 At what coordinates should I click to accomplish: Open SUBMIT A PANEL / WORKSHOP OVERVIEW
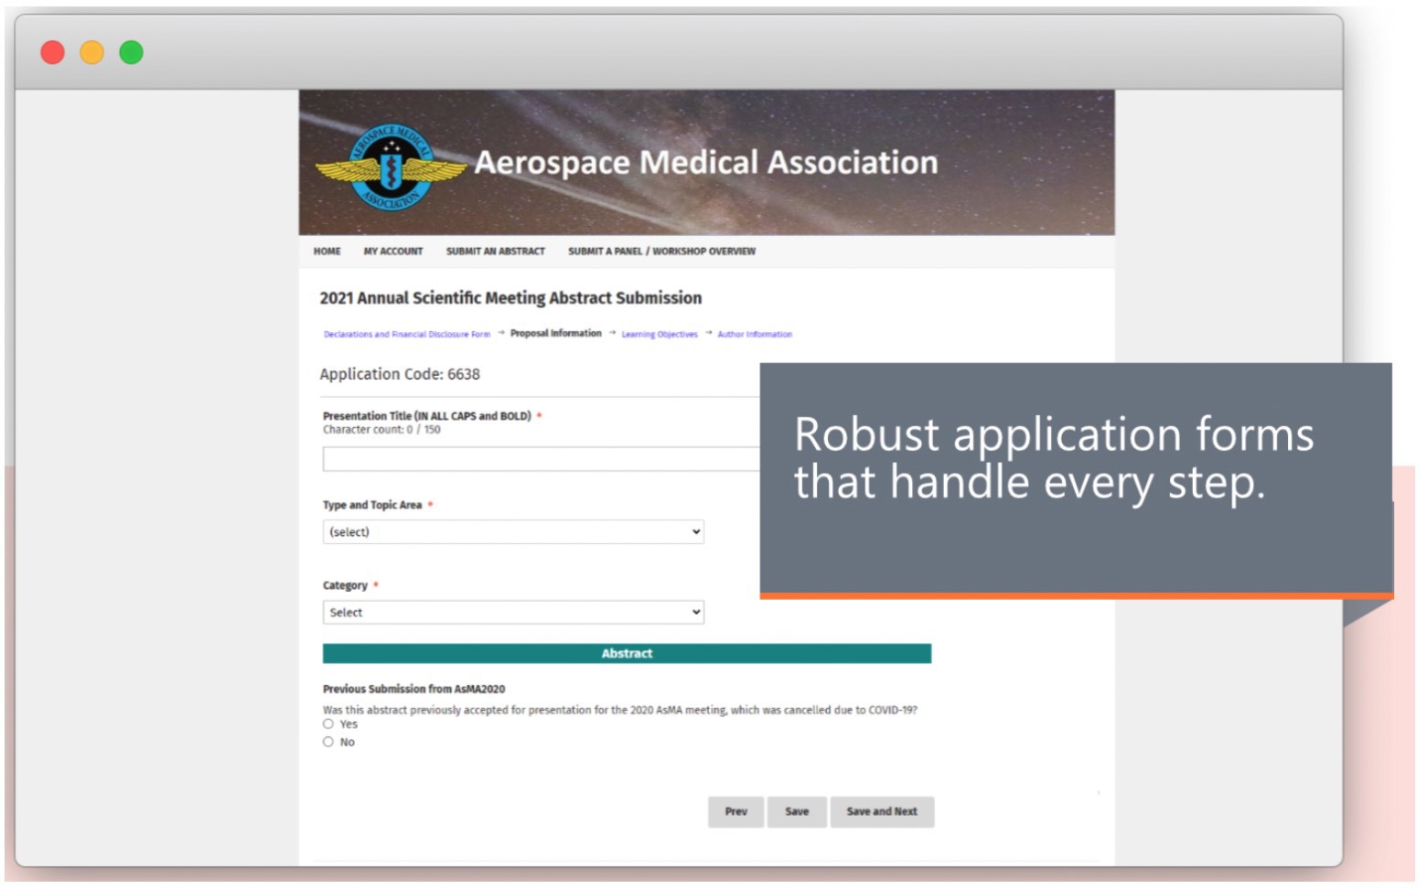pos(661,252)
